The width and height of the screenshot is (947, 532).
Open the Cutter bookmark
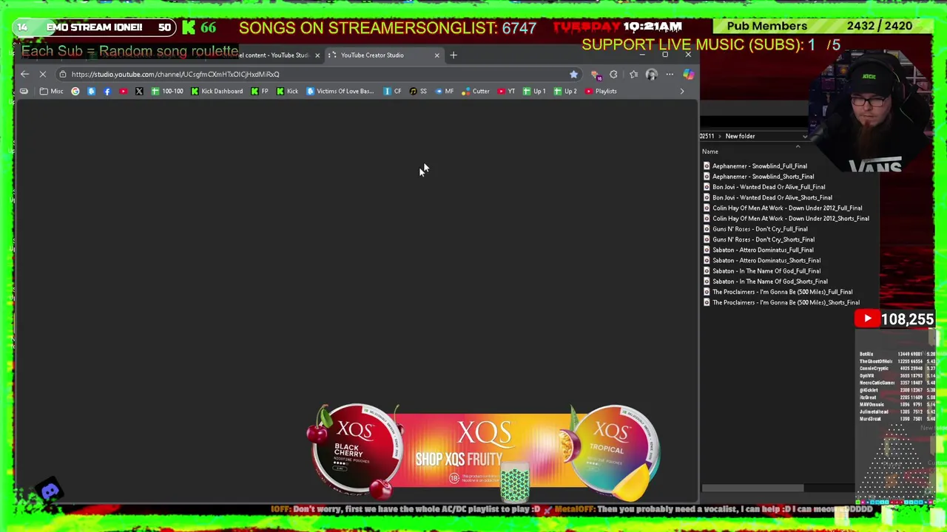click(475, 91)
